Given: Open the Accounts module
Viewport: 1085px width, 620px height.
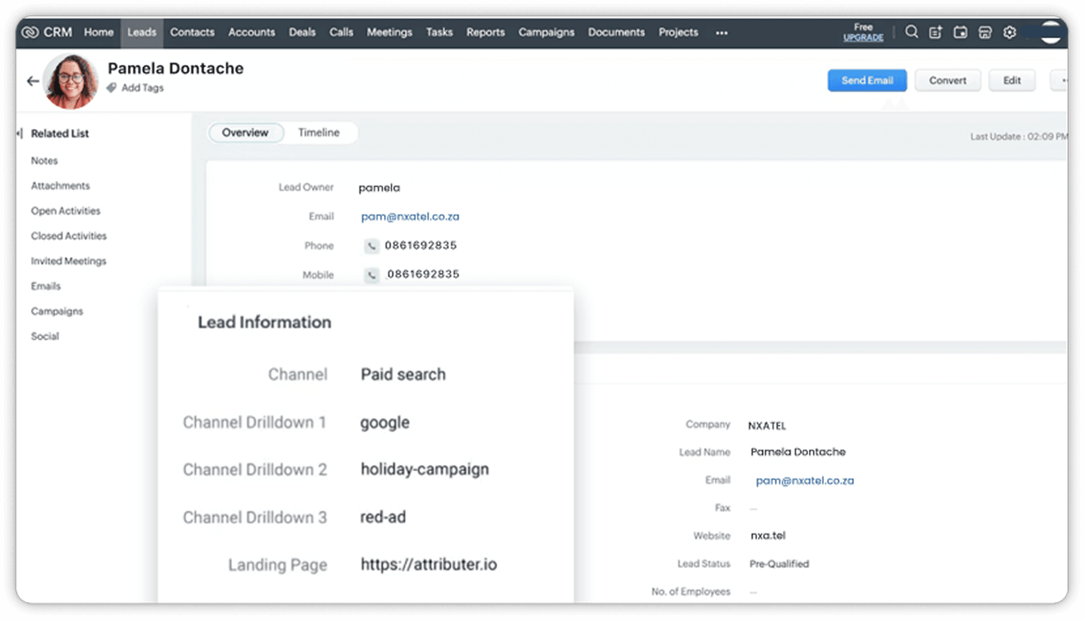Looking at the screenshot, I should [251, 32].
